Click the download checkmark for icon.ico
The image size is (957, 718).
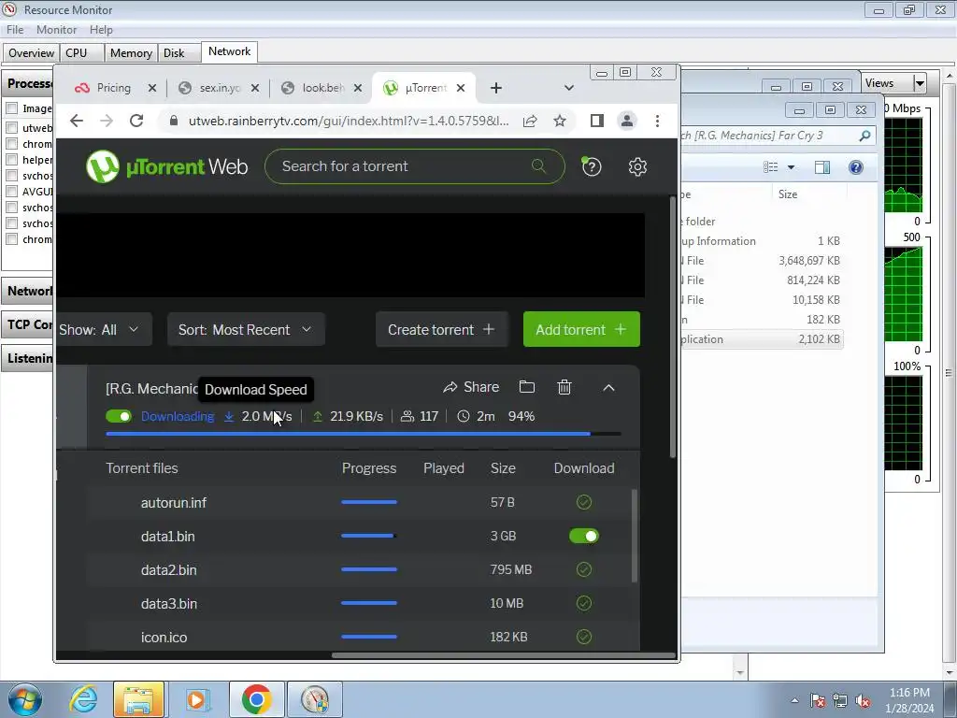coord(584,637)
